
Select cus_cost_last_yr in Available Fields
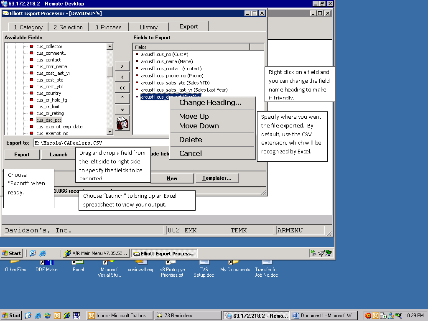coord(53,73)
